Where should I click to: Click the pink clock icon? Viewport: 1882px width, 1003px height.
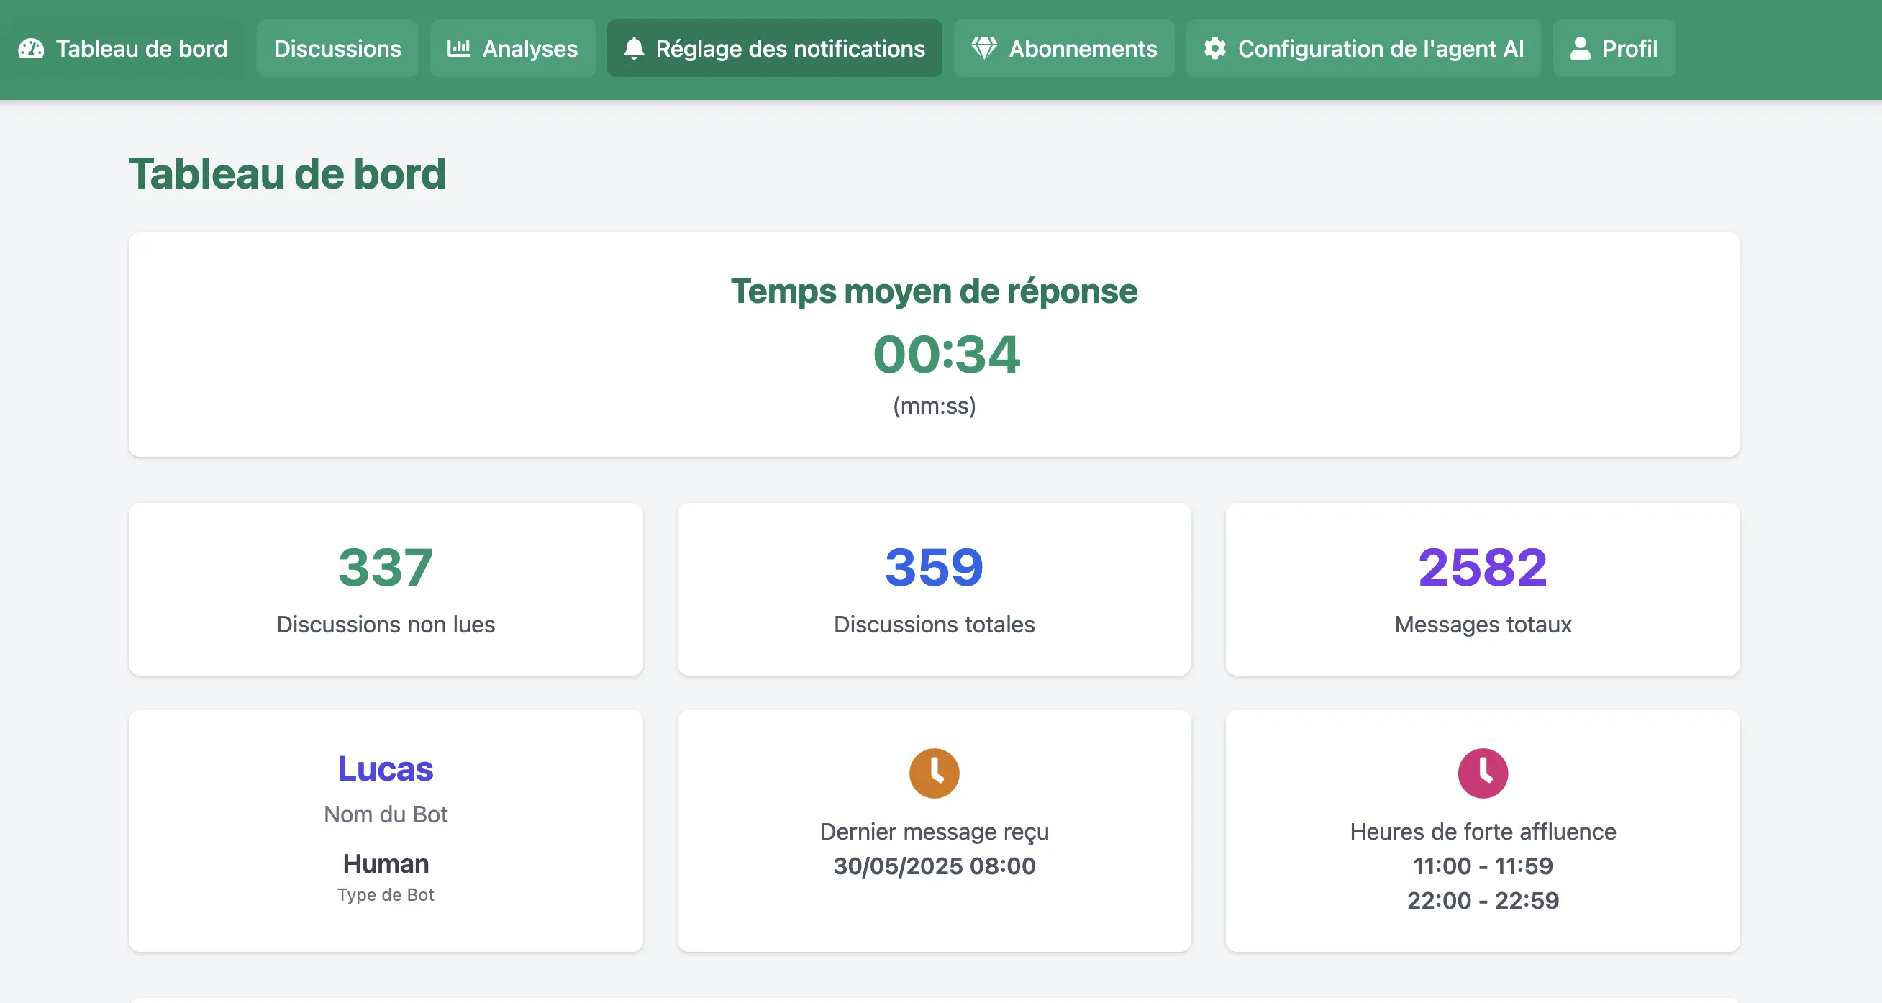pos(1483,773)
